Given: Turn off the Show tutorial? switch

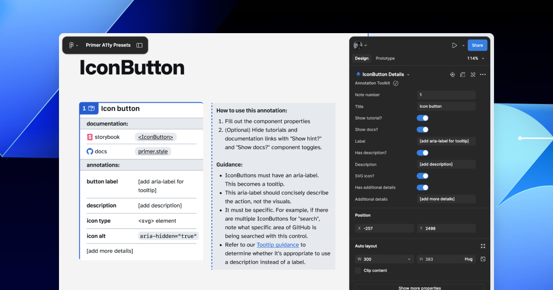Looking at the screenshot, I should coord(423,118).
